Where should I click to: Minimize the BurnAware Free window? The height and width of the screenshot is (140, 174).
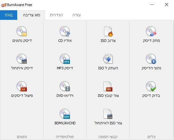152,5
